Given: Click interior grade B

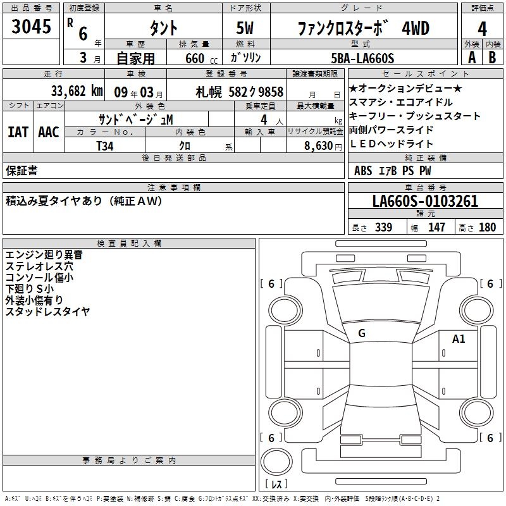Looking at the screenshot, I should point(492,58).
